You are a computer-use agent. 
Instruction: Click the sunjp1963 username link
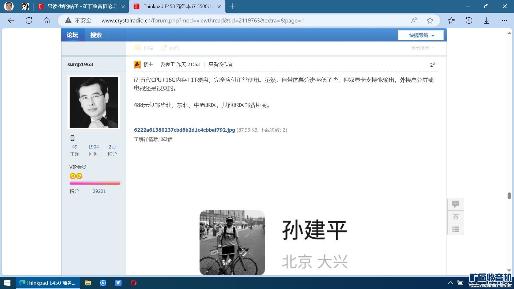click(x=80, y=64)
